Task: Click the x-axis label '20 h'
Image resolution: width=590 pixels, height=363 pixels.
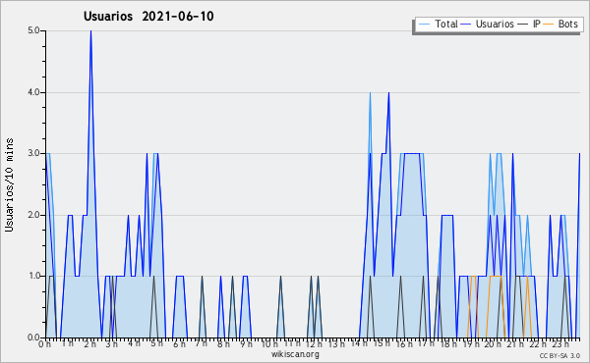Action: pyautogui.click(x=493, y=344)
